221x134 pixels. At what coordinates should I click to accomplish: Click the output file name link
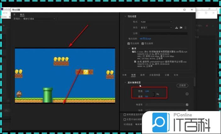(x=145, y=39)
